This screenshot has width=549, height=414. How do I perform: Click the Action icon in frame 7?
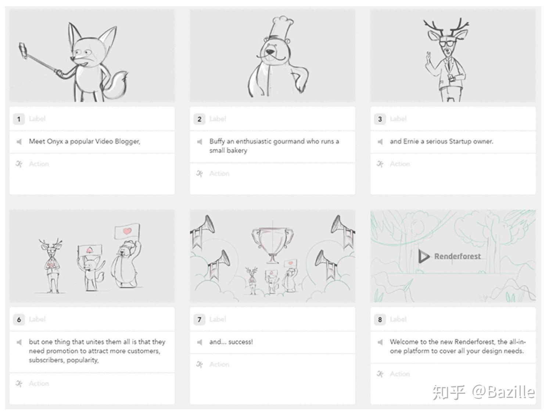click(200, 364)
